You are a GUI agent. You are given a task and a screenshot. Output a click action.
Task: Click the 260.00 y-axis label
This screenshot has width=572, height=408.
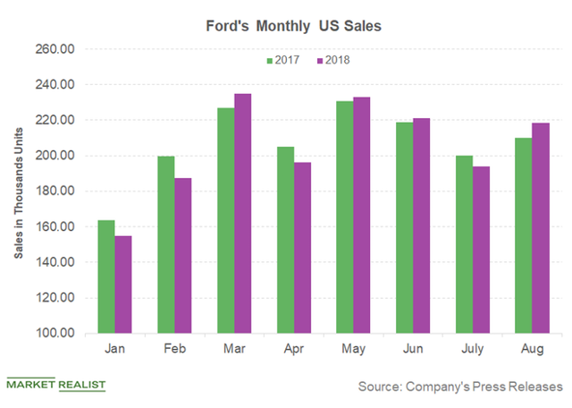[x=57, y=50]
